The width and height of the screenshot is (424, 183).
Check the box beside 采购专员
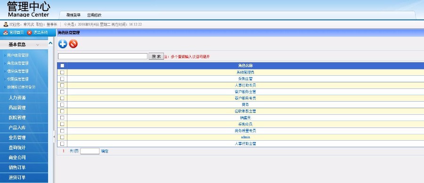point(62,124)
